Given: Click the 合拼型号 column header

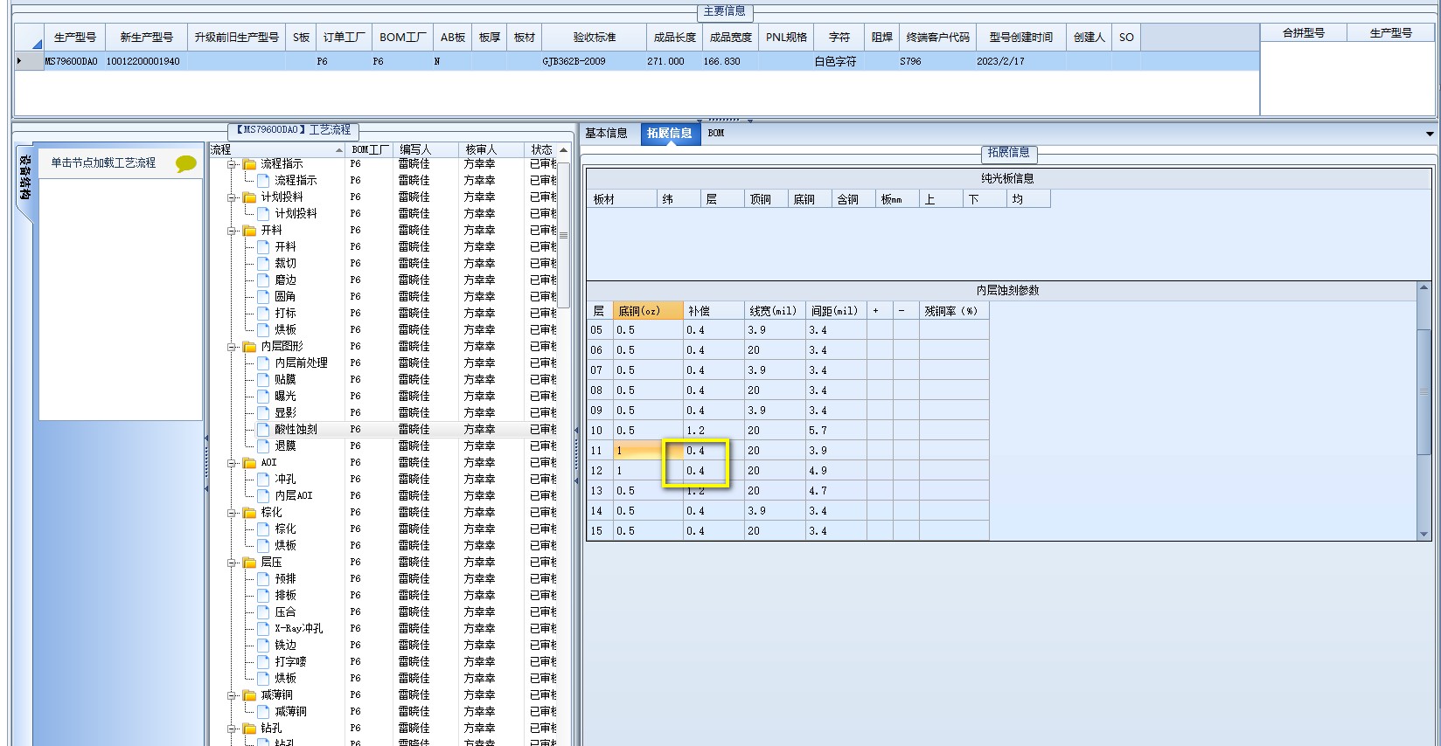Looking at the screenshot, I should 1303,32.
